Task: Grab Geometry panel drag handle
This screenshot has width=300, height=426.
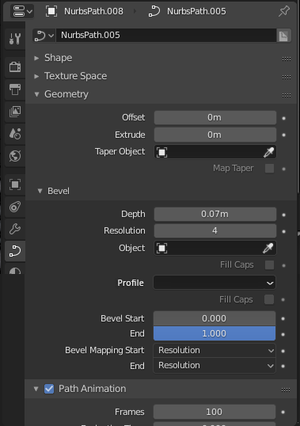Action: pyautogui.click(x=287, y=95)
